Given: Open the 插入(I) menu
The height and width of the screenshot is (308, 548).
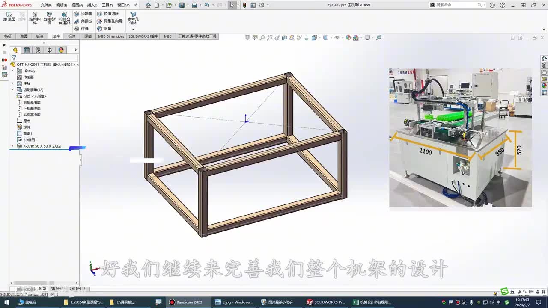Looking at the screenshot, I should click(92, 5).
